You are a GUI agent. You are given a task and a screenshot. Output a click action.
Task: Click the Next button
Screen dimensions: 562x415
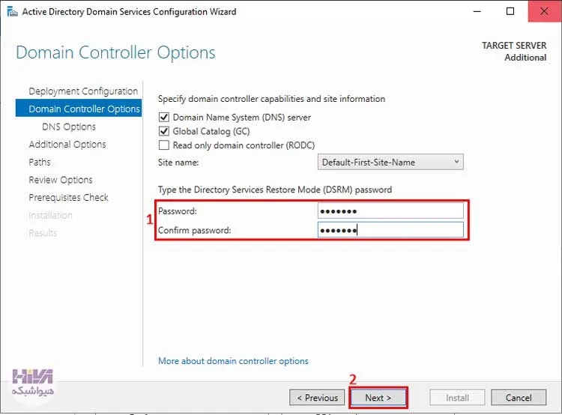(378, 398)
